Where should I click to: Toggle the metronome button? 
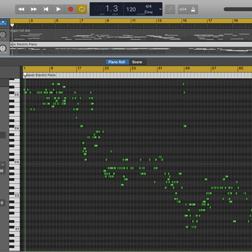coord(193,9)
